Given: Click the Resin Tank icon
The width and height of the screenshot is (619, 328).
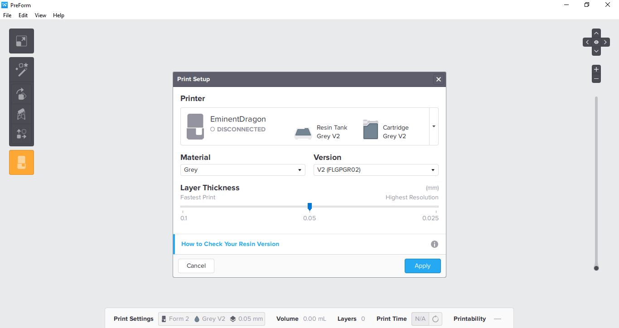Looking at the screenshot, I should tap(303, 133).
